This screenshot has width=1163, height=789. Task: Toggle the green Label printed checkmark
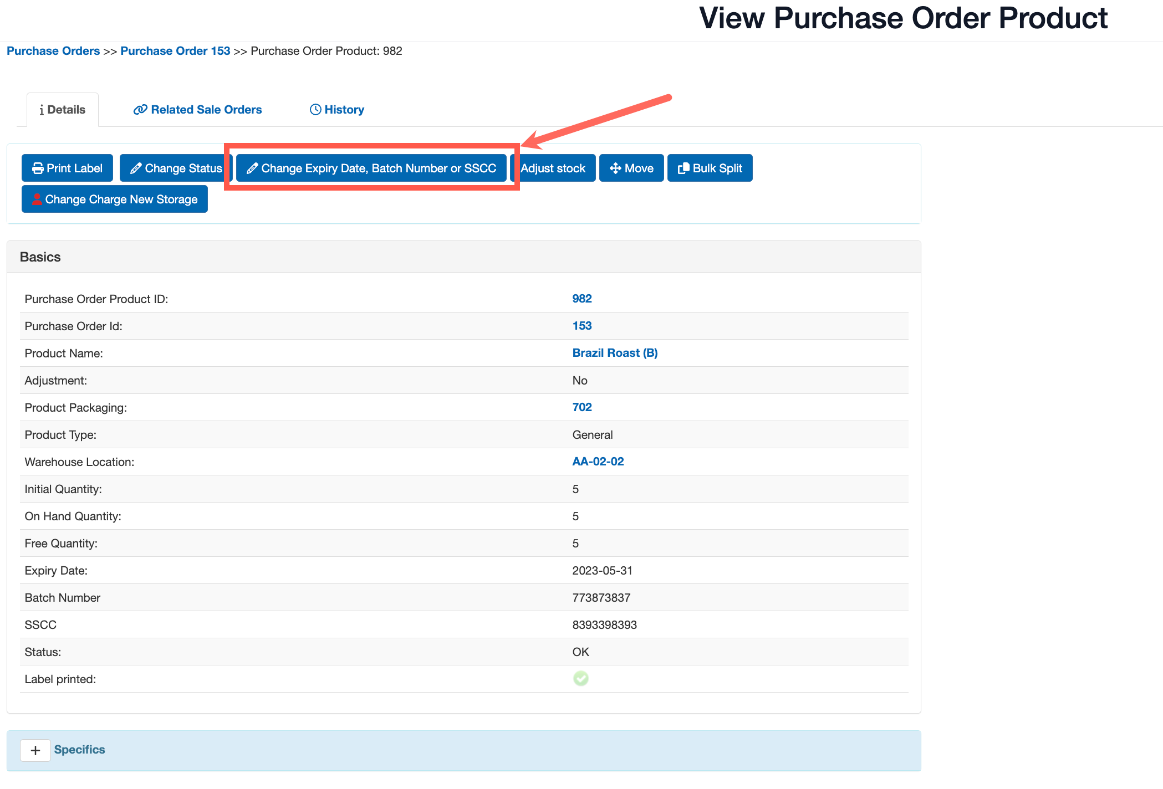(580, 678)
